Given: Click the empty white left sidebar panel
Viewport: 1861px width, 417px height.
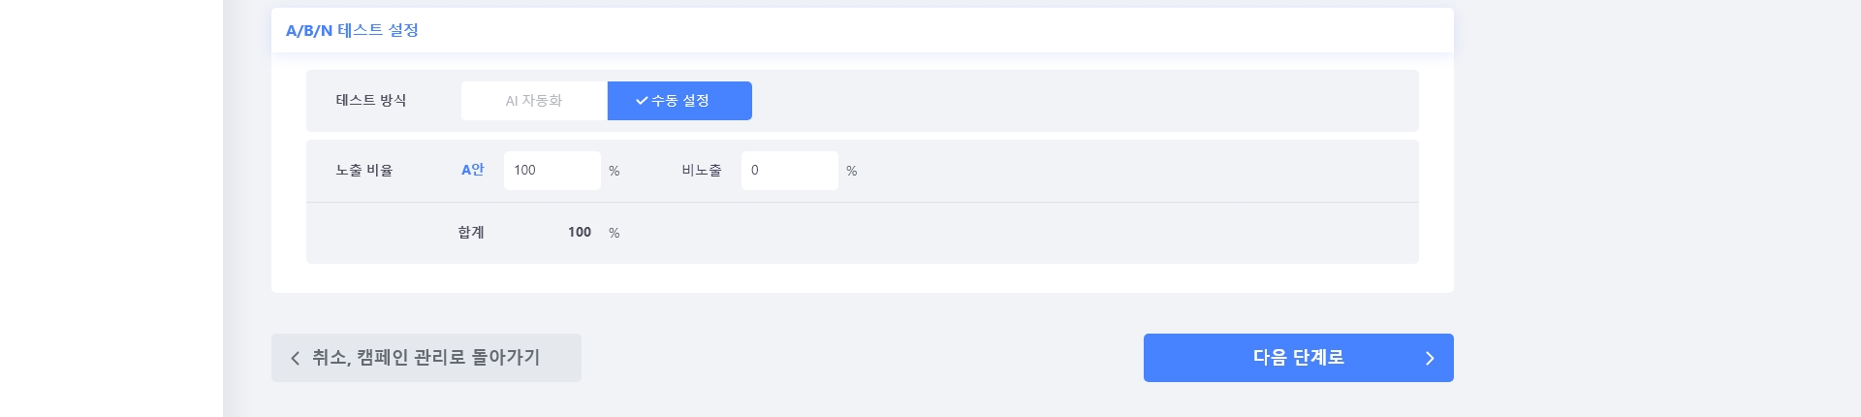Looking at the screenshot, I should pos(111,208).
